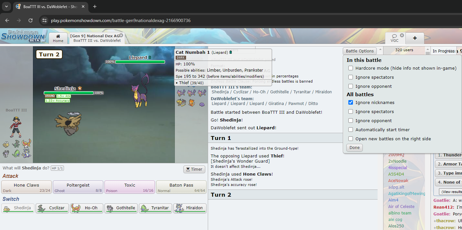462x230 pixels.
Task: Use the Baton Pass move
Action: pos(181,187)
